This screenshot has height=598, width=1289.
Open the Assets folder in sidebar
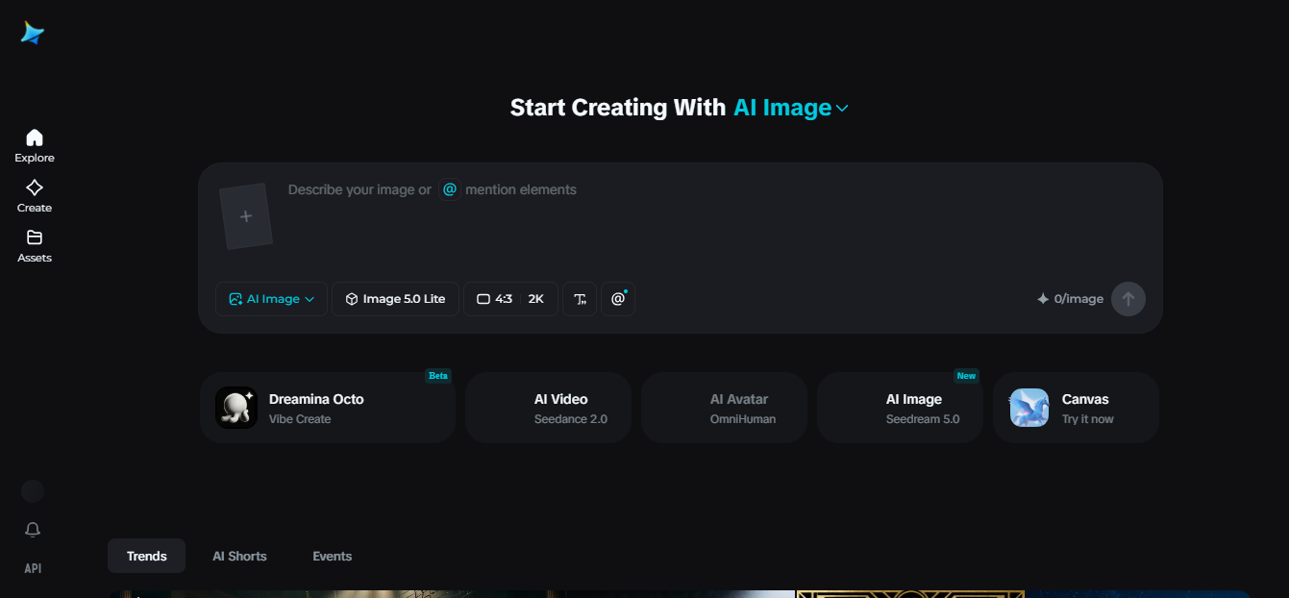click(35, 245)
